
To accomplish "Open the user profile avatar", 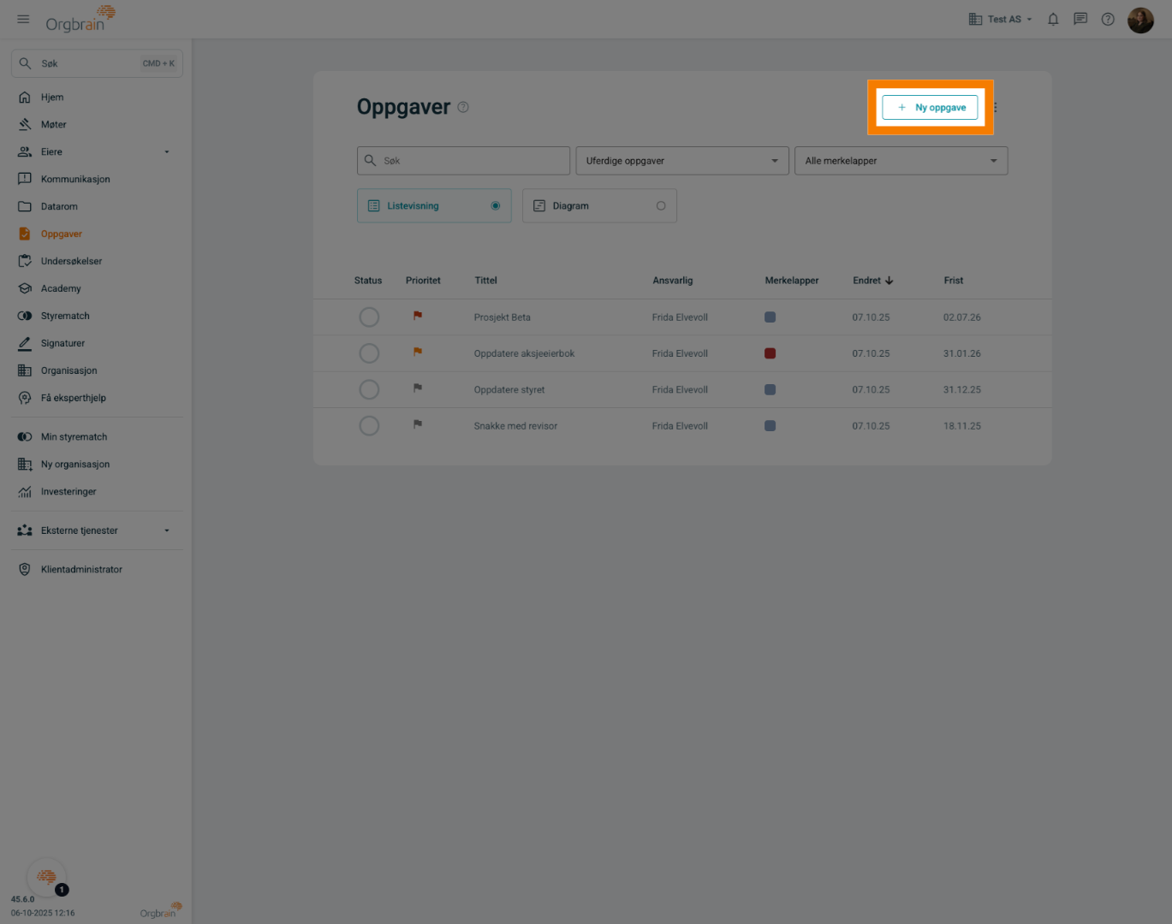I will (x=1140, y=20).
